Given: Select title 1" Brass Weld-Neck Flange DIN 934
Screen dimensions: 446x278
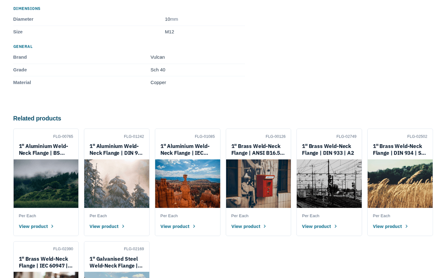Looking at the screenshot, I should point(400,149).
